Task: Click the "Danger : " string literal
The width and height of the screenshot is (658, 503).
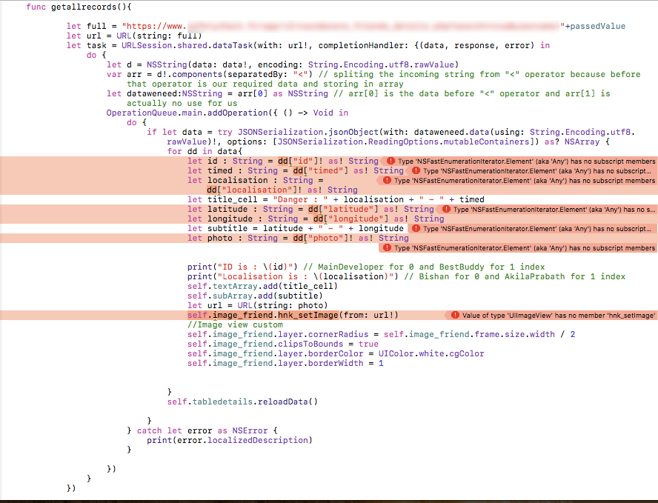Action: (300, 200)
